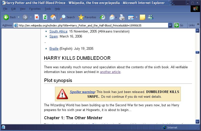201x131 pixels.
Task: Go to the Home page icon
Action: point(53,17)
